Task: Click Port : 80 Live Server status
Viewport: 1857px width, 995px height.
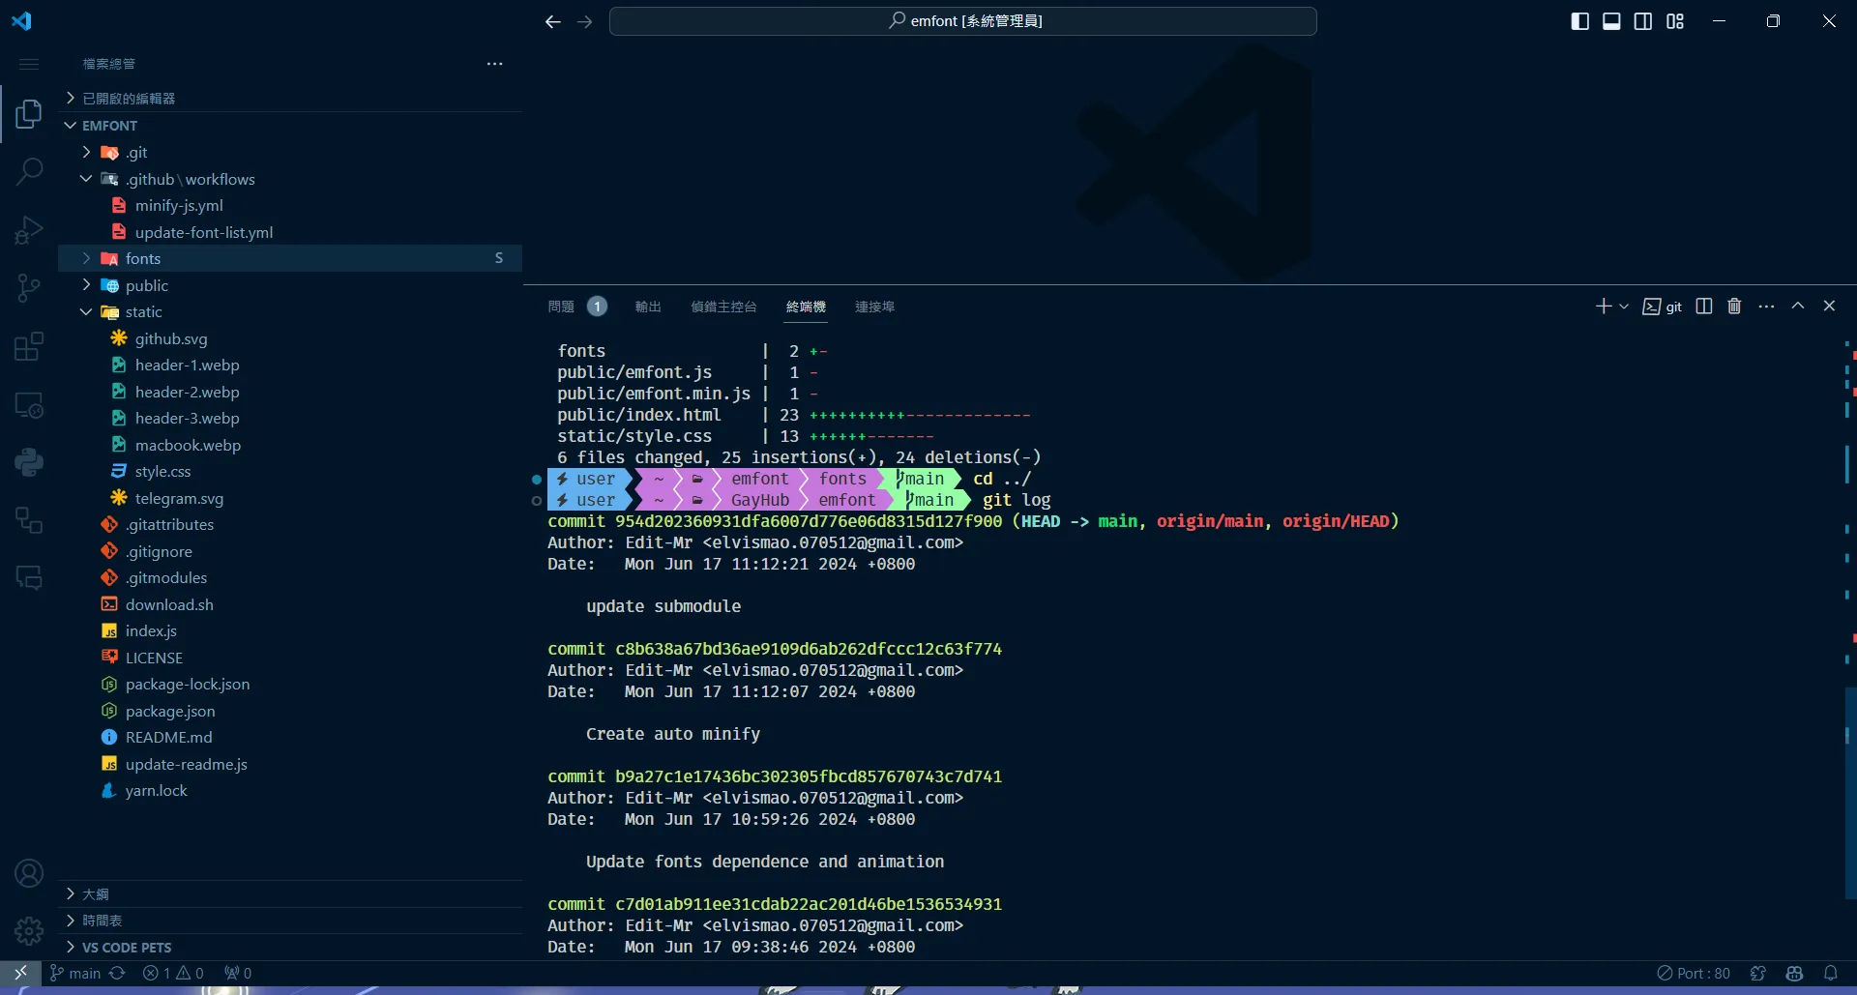Action: (1694, 973)
